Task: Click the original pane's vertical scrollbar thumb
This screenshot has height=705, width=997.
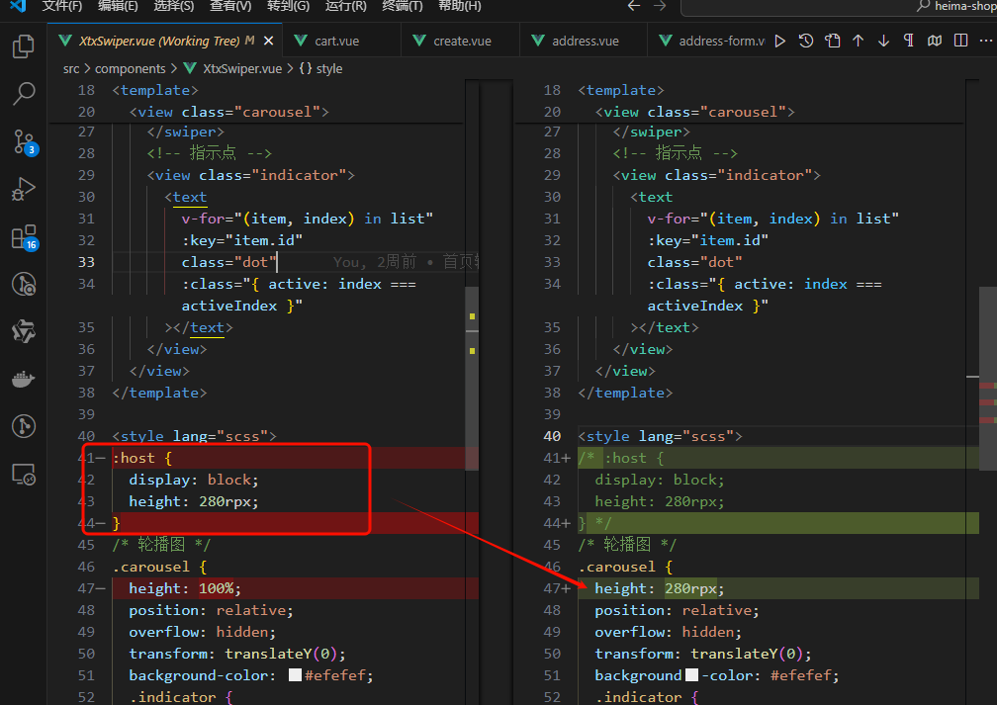Action: click(472, 379)
